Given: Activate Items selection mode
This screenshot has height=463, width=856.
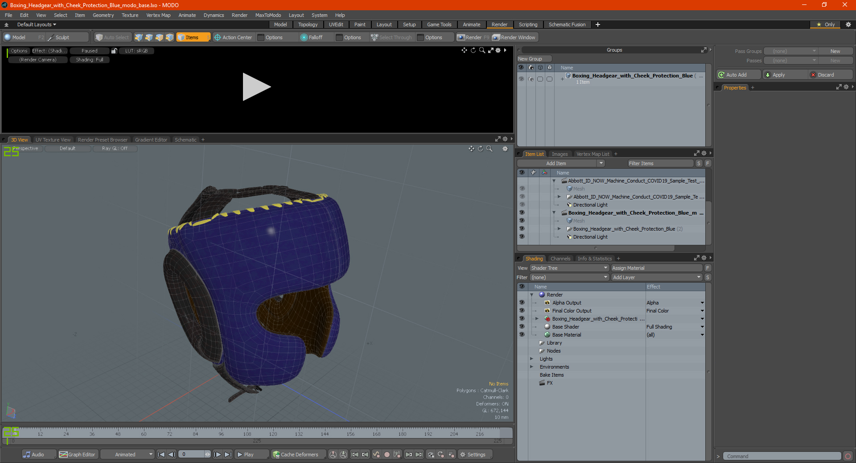Looking at the screenshot, I should click(x=193, y=37).
